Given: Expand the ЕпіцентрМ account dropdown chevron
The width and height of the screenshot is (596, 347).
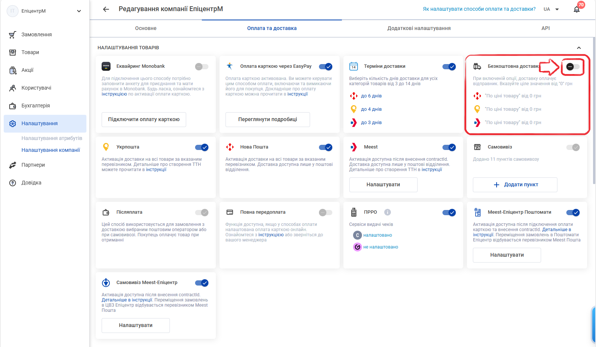Looking at the screenshot, I should pos(79,11).
